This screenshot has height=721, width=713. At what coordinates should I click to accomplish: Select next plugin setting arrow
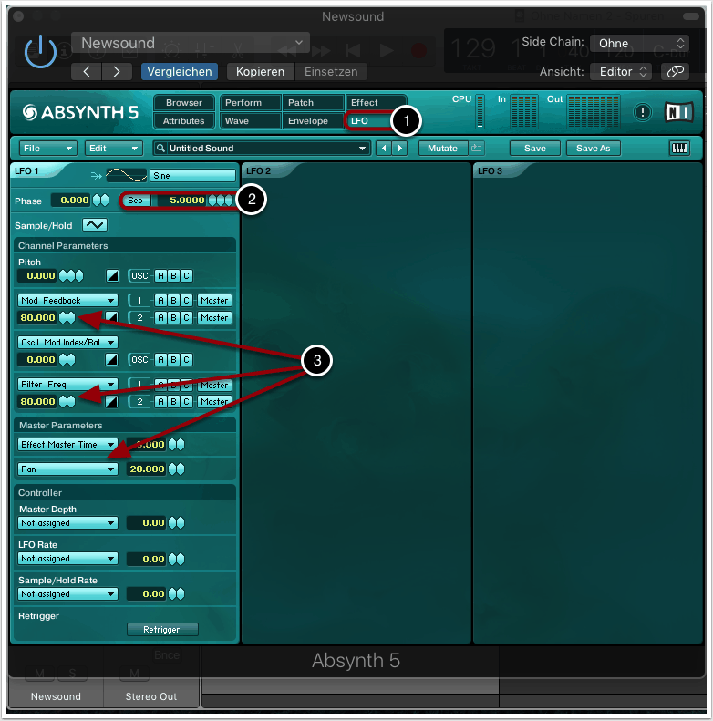pos(117,72)
